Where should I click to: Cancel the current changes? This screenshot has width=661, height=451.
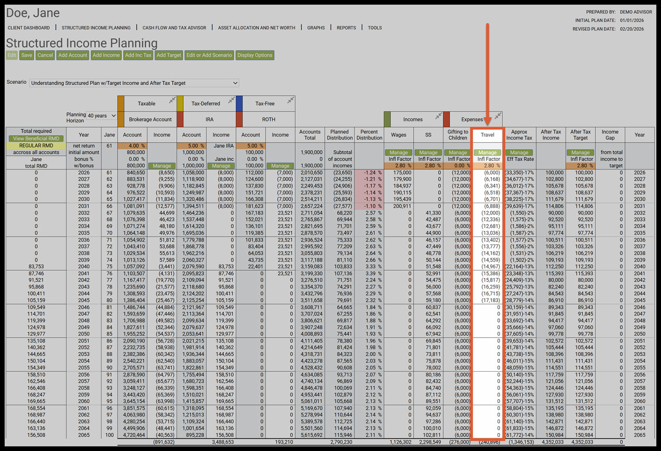pos(45,55)
